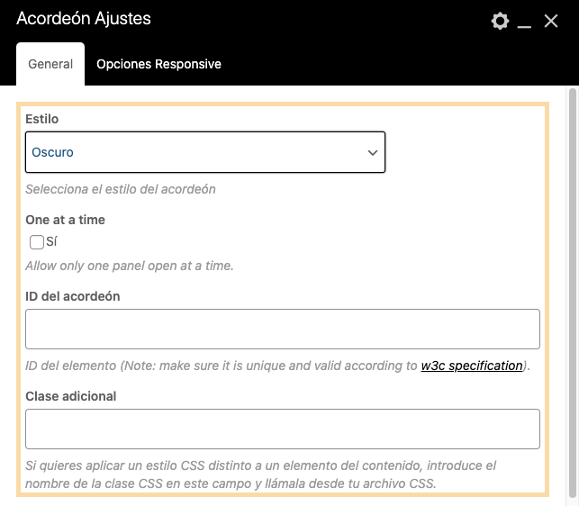Click the vertical scrollbar thumb
Viewport: 579px width, 506px height.
click(573, 288)
